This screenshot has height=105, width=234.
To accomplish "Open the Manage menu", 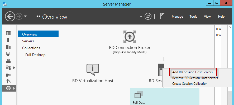I will click(178, 17).
